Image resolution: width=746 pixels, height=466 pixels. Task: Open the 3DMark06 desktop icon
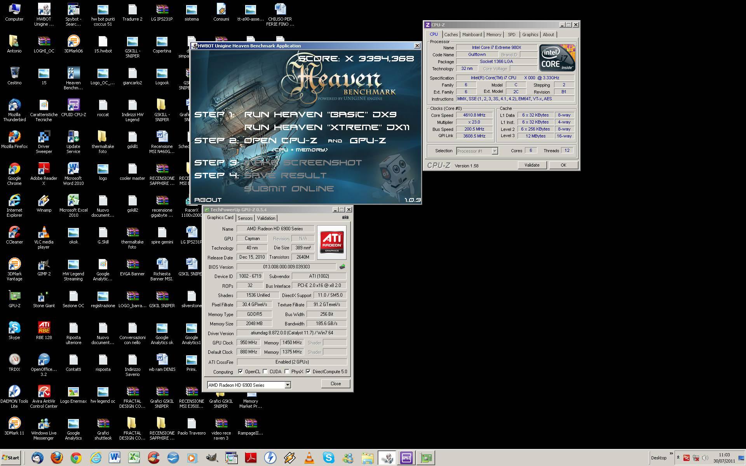point(73,44)
